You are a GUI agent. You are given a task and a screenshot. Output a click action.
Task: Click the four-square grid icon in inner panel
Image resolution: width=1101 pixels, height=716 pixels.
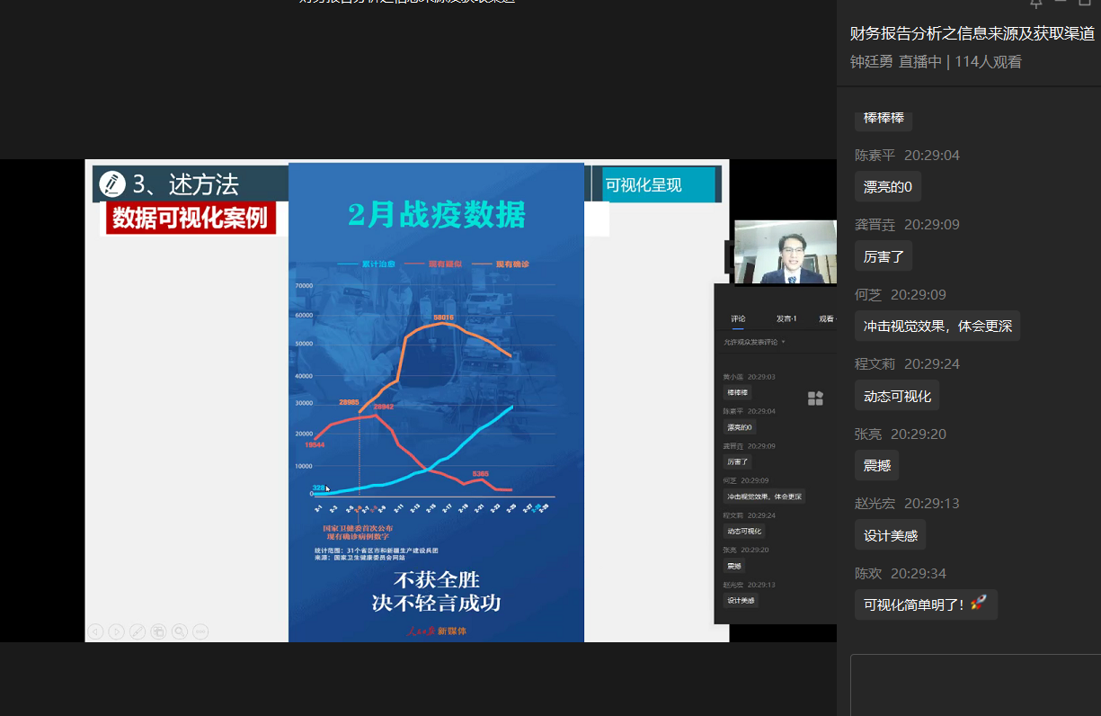tap(815, 398)
